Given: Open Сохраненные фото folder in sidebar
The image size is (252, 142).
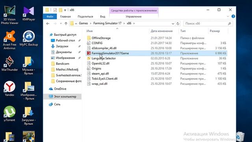Looking at the screenshot, I should pyautogui.click(x=69, y=81).
